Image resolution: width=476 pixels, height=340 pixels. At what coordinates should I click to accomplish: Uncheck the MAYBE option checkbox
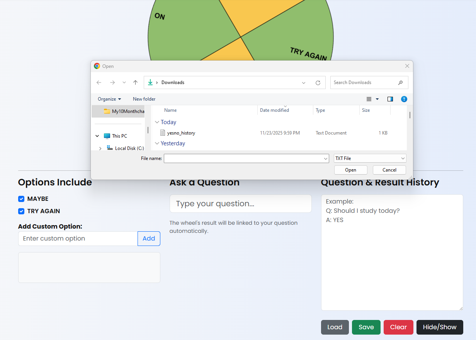(x=21, y=199)
